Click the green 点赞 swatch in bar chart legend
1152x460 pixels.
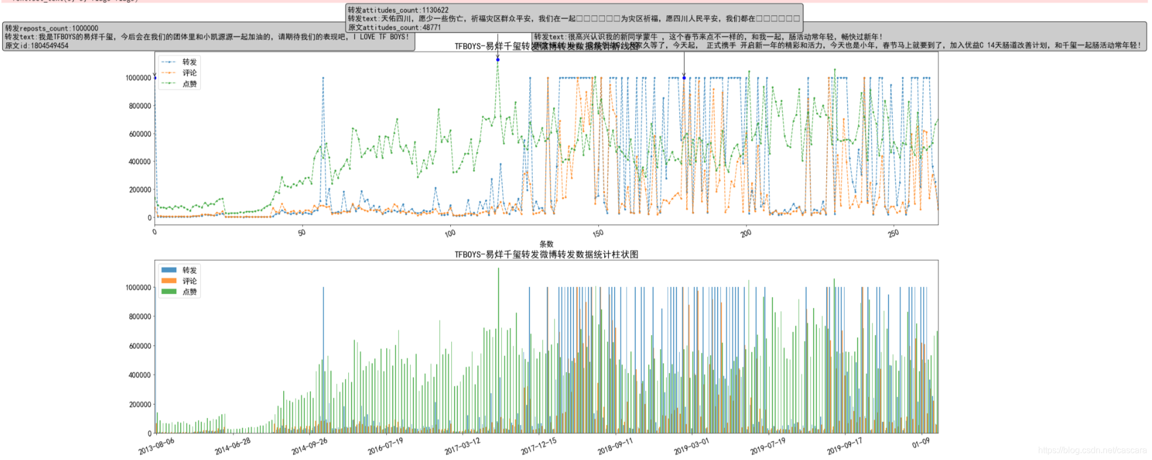[x=169, y=291]
